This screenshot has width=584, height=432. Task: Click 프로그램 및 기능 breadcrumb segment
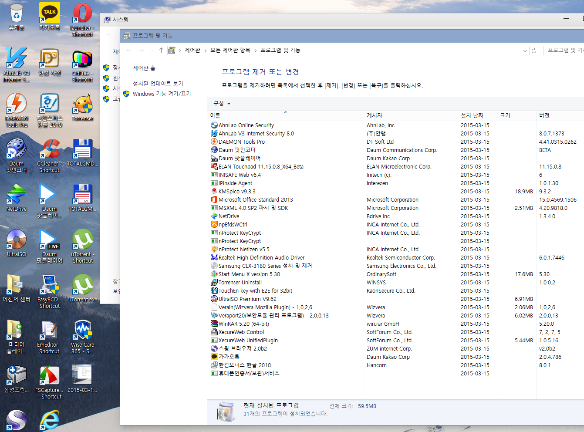pyautogui.click(x=280, y=50)
